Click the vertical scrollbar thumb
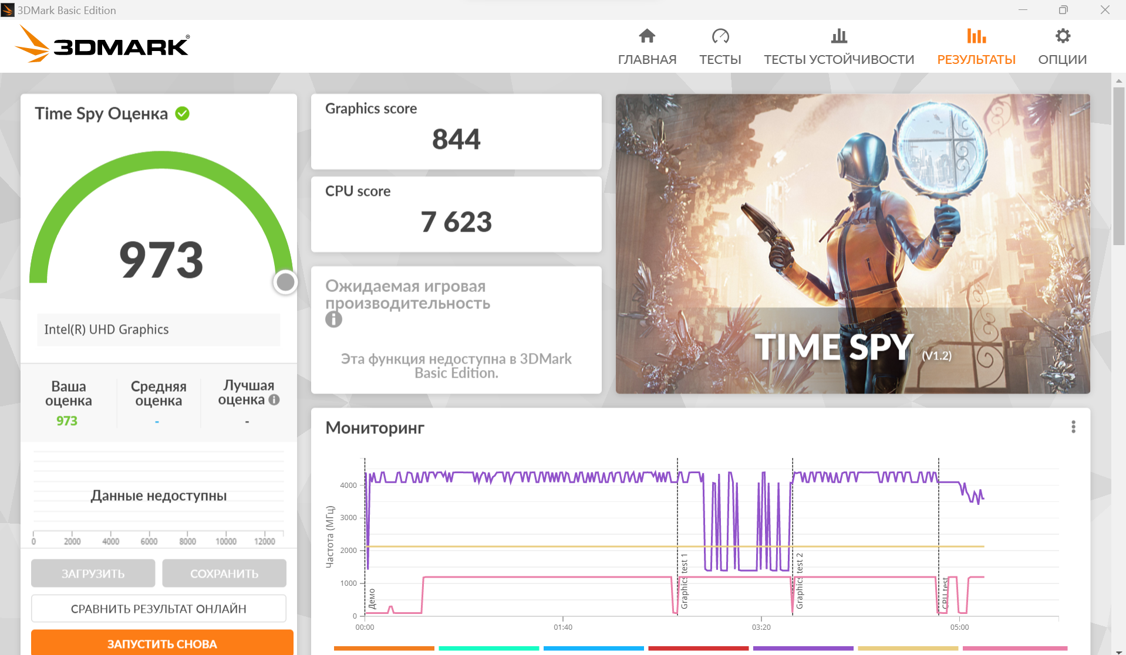Viewport: 1126px width, 655px height. click(1118, 166)
